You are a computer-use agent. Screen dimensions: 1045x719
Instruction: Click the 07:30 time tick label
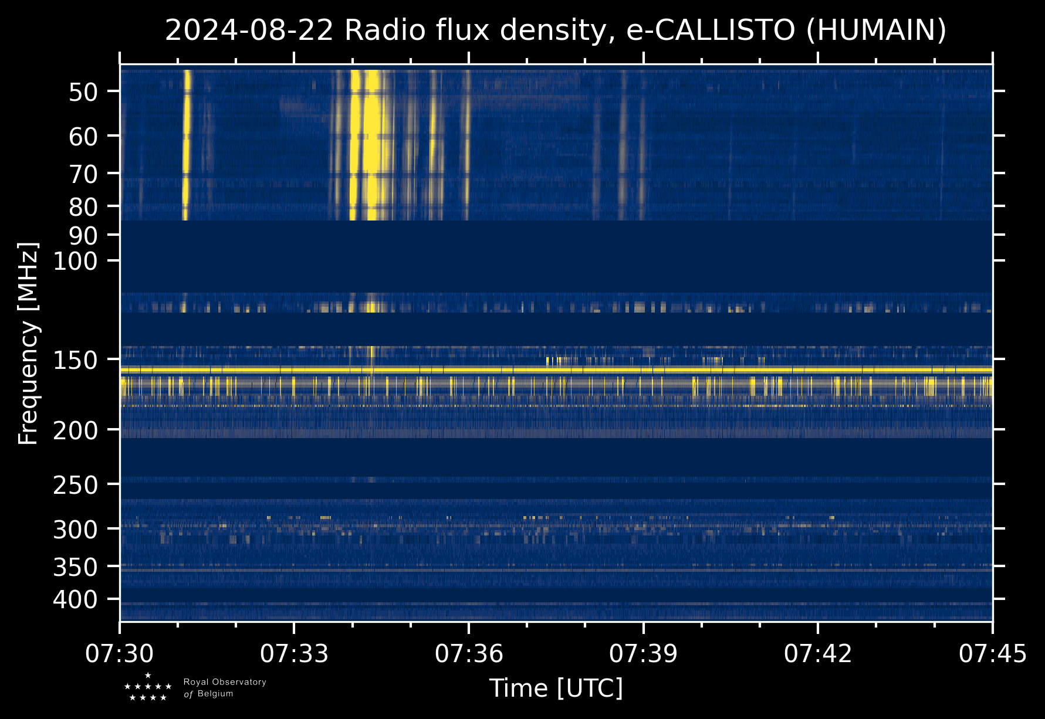(x=120, y=653)
